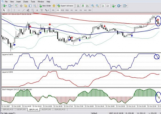Switch timeframe to M1
The height and width of the screenshot is (114, 161).
point(53,10)
